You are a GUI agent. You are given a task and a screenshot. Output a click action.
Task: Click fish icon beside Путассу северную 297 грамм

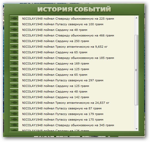[14, 80]
